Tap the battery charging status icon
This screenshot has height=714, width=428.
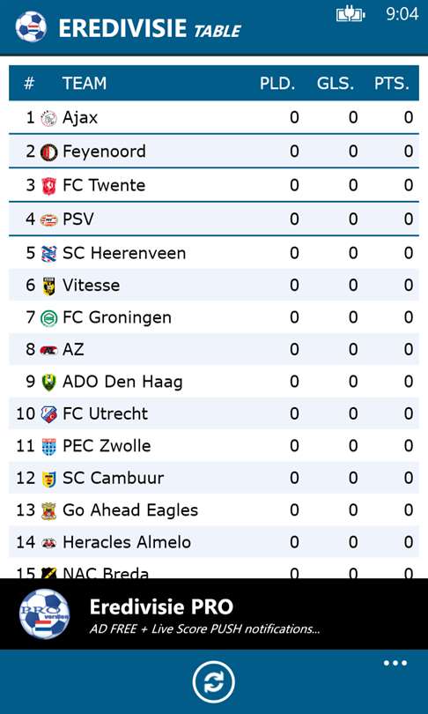tap(351, 15)
